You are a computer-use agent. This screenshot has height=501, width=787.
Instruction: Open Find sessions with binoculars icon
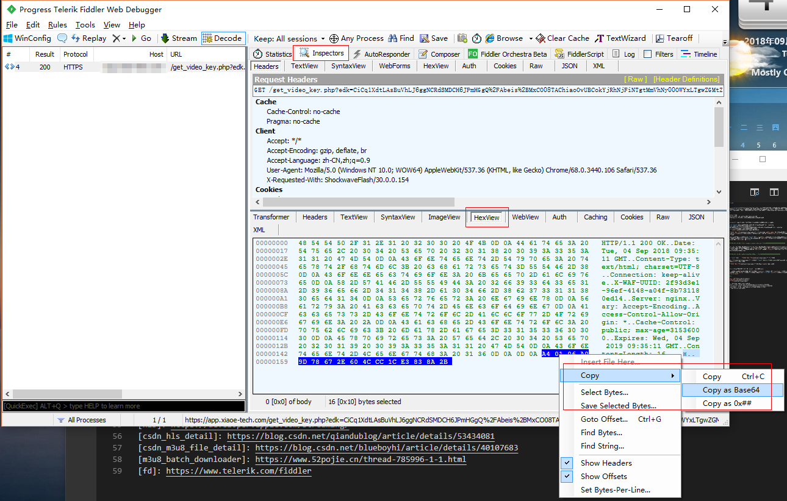[401, 38]
